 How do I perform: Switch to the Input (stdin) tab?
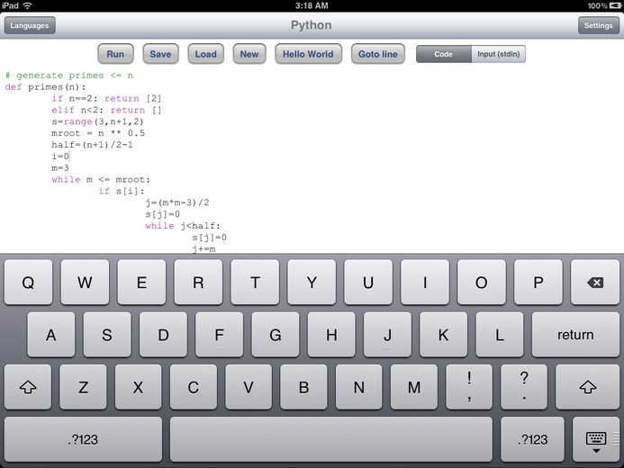coord(498,54)
